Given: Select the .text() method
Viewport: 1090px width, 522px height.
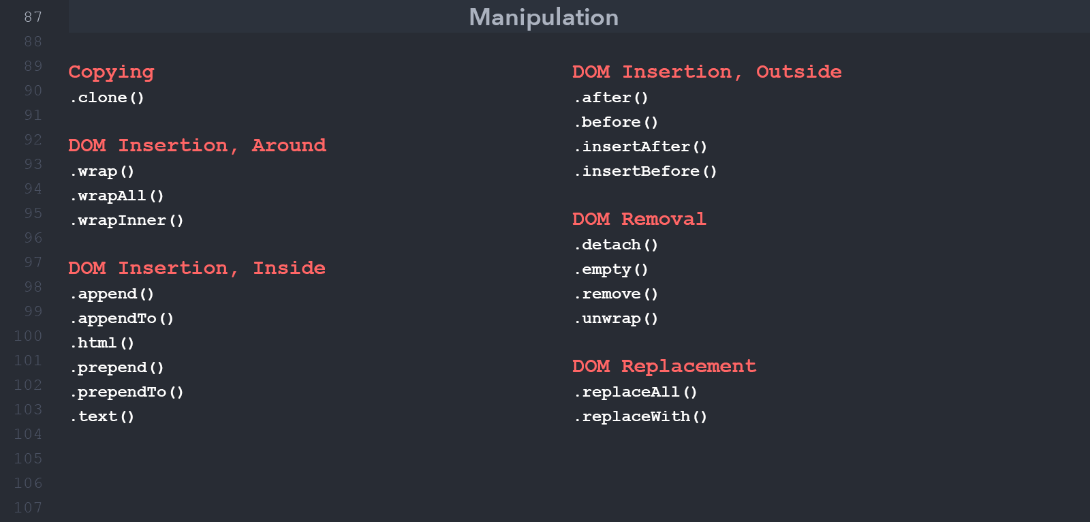Looking at the screenshot, I should point(102,416).
